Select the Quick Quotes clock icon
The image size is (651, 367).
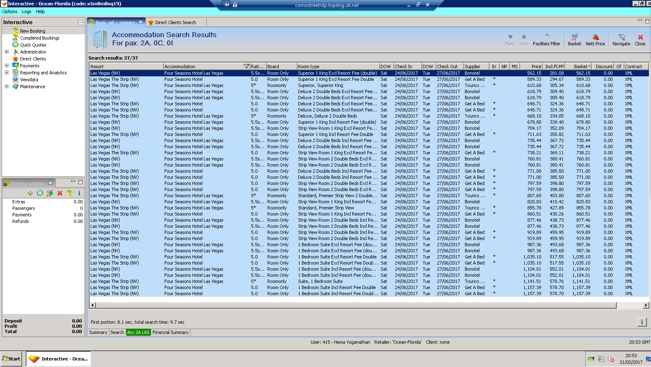[16, 45]
